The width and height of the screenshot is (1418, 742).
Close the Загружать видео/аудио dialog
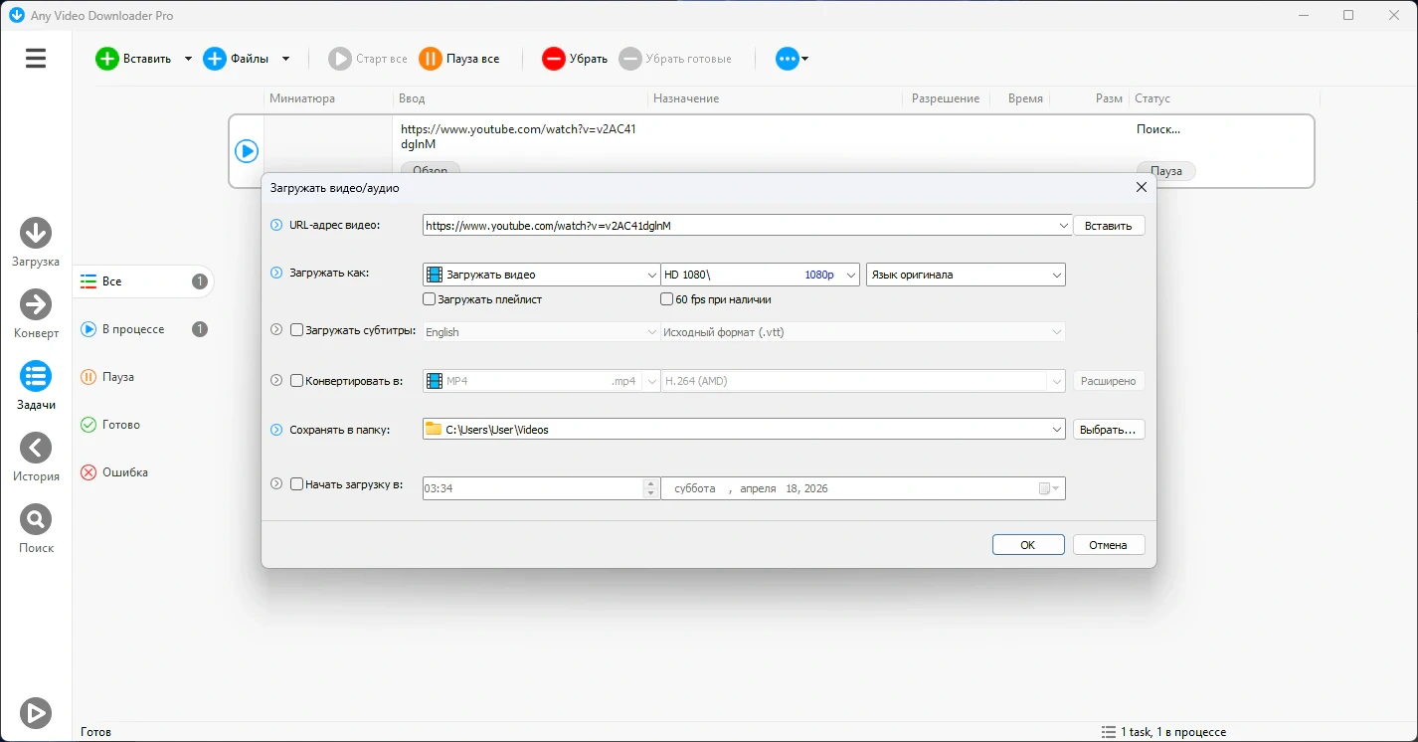click(x=1142, y=187)
